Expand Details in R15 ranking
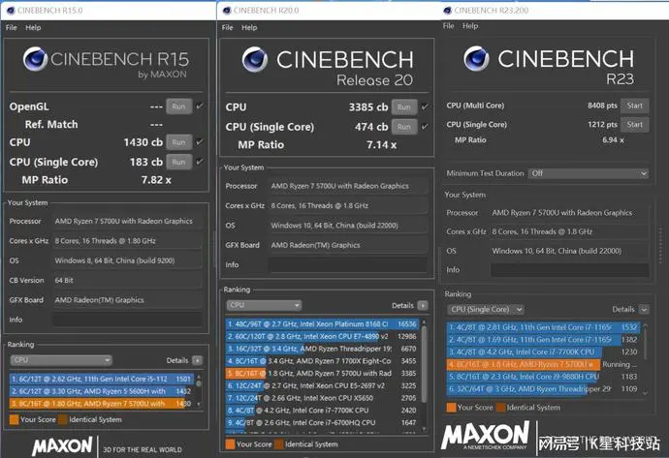 point(197,360)
